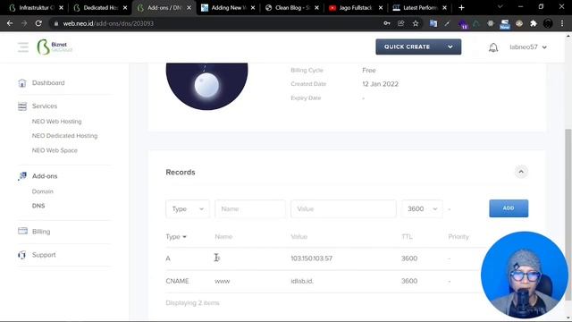
Task: Reload the page
Action: tap(38, 23)
